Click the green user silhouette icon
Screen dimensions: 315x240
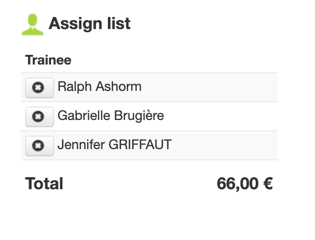(33, 24)
